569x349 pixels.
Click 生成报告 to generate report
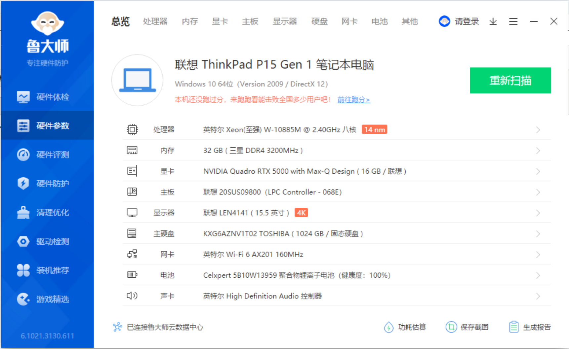pyautogui.click(x=530, y=327)
